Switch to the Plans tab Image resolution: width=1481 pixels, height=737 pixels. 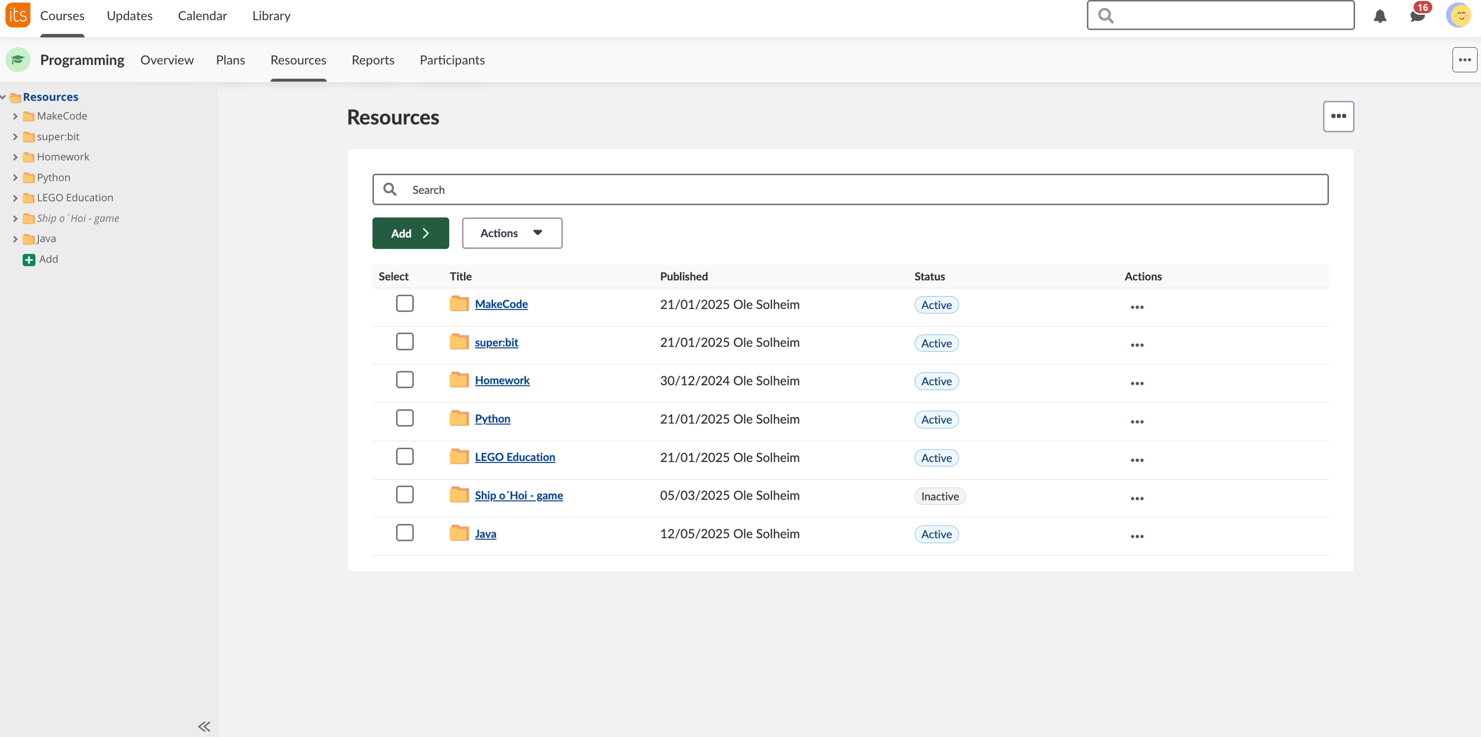tap(230, 60)
